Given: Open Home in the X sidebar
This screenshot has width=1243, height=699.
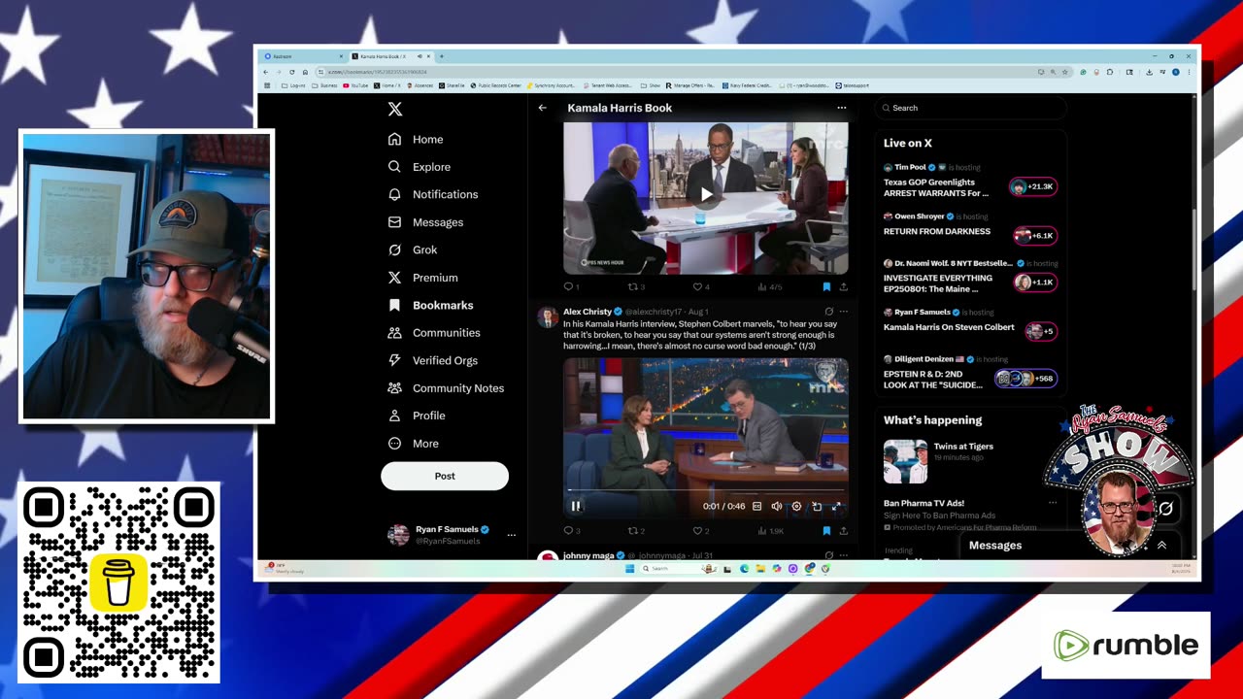Looking at the screenshot, I should (416, 139).
